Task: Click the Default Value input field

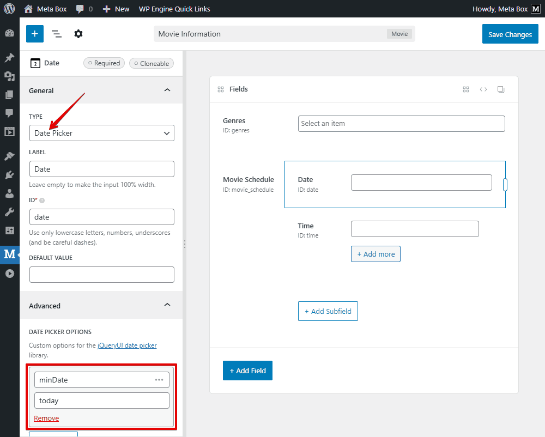Action: pos(102,275)
